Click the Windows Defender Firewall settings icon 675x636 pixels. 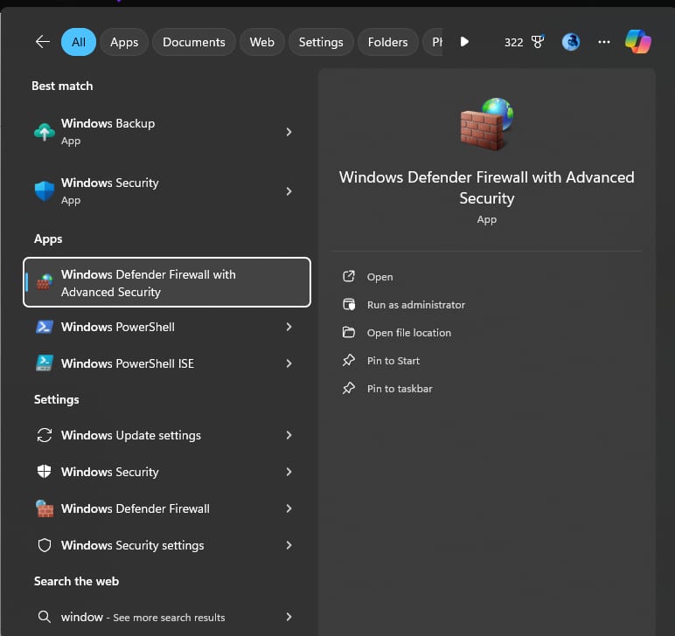(x=45, y=508)
